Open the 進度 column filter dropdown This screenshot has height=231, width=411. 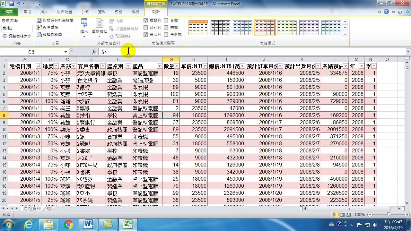pyautogui.click(x=56, y=66)
